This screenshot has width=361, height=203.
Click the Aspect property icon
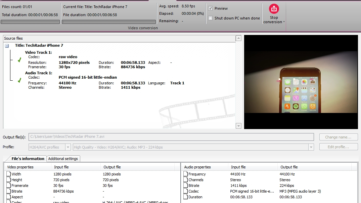point(8,197)
